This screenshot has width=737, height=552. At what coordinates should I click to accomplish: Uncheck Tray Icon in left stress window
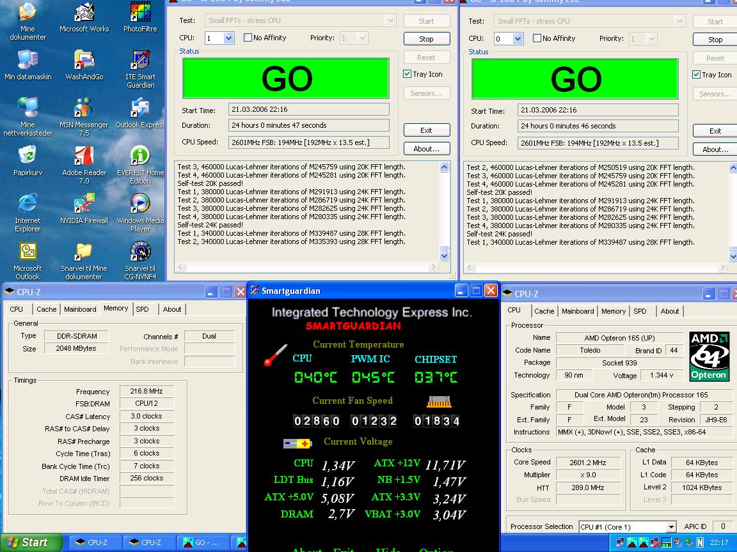407,74
